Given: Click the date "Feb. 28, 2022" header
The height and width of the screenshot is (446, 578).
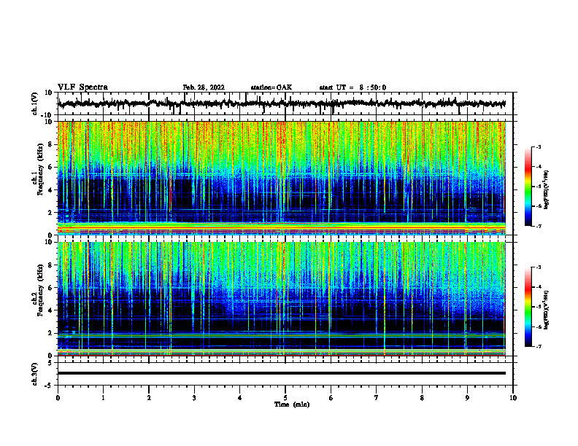Looking at the screenshot, I should tap(204, 87).
